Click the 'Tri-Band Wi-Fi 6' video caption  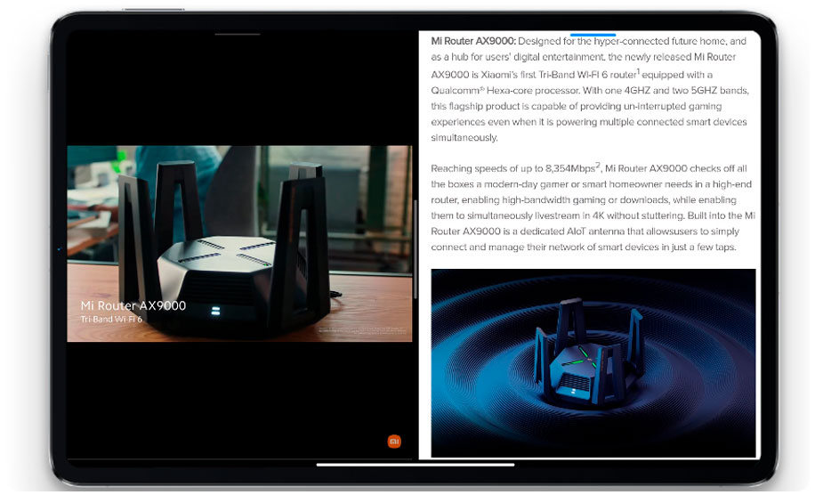(111, 319)
